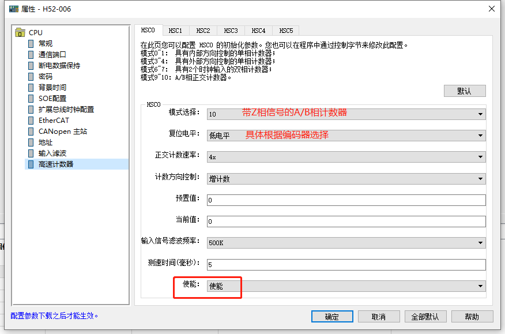Click the page icon beside 常规
This screenshot has width=505, height=334.
(31, 43)
